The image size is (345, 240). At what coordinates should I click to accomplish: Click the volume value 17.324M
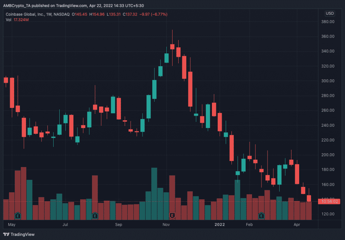pos(21,20)
